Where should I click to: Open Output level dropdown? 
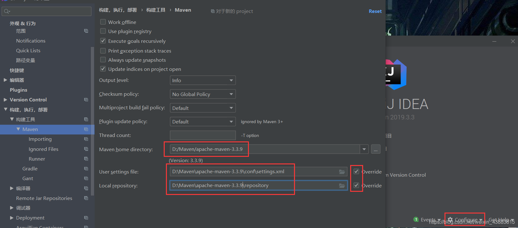tap(203, 80)
